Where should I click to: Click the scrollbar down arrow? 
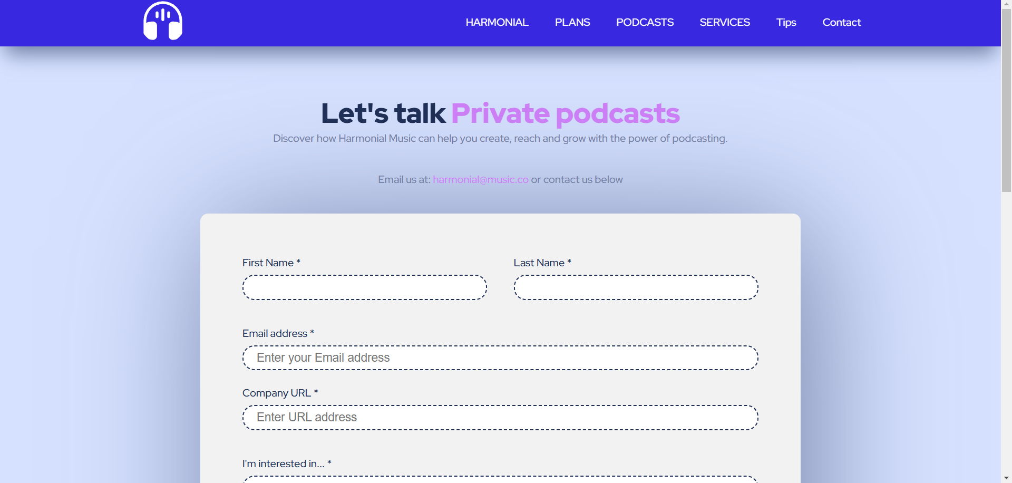pos(1006,478)
